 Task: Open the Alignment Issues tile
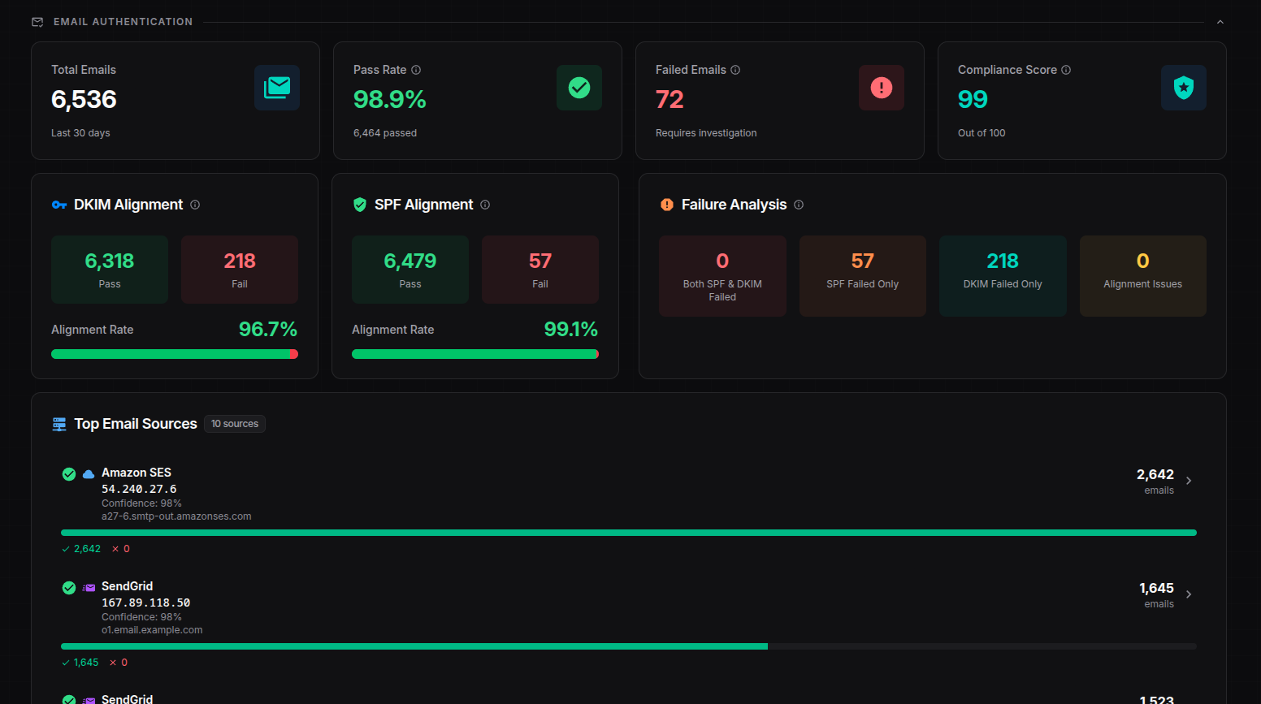click(1143, 276)
